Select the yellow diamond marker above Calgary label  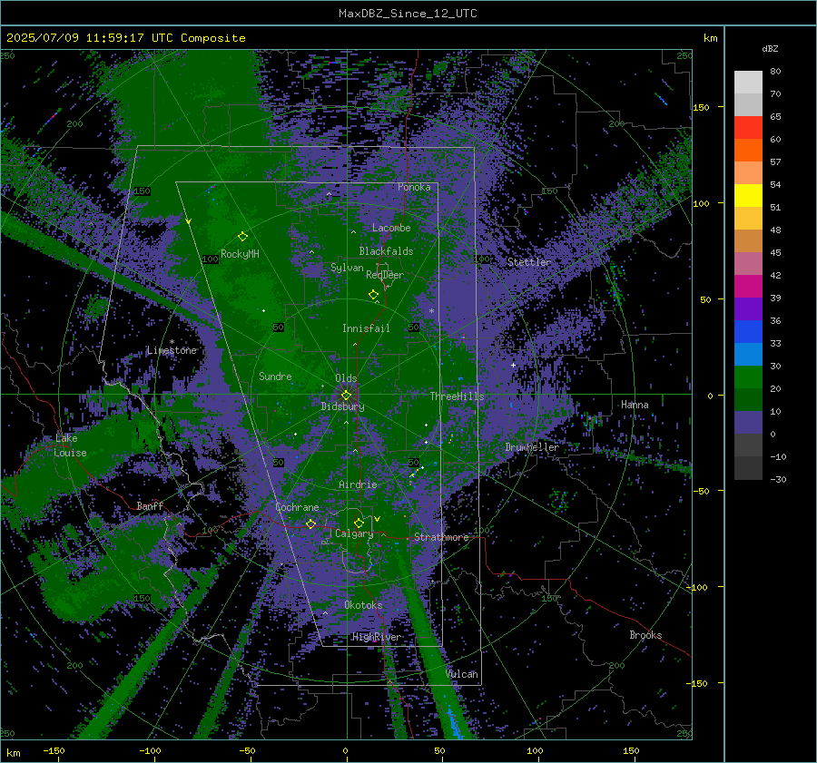coord(359,523)
